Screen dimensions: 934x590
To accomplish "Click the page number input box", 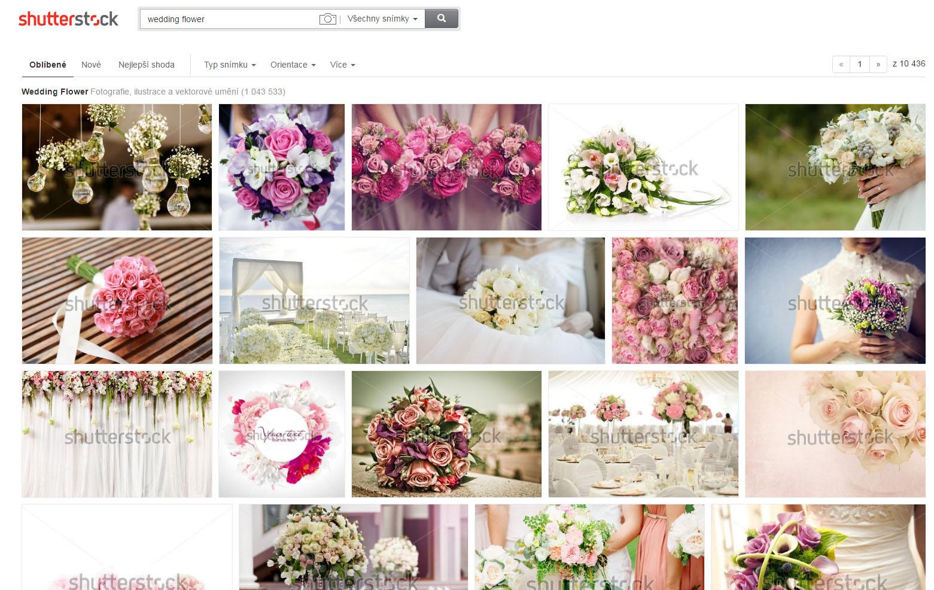I will pos(860,65).
